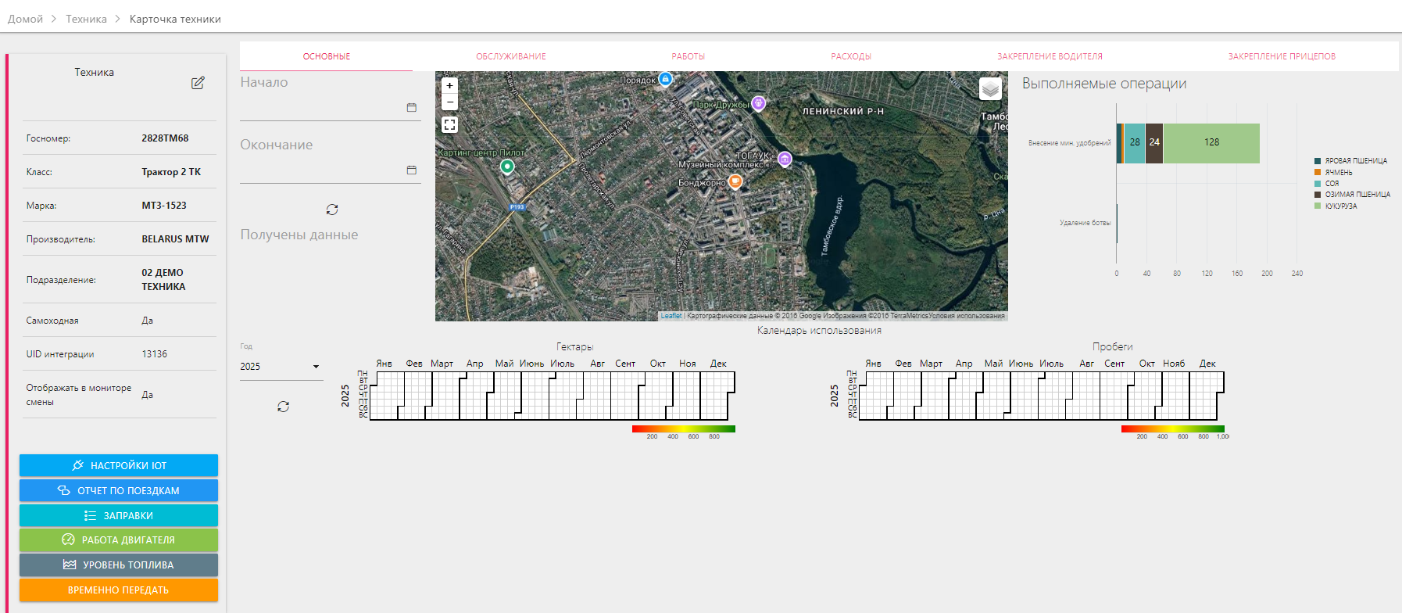Click refresh icon below Окончание field
This screenshot has height=613, width=1402.
(x=332, y=210)
